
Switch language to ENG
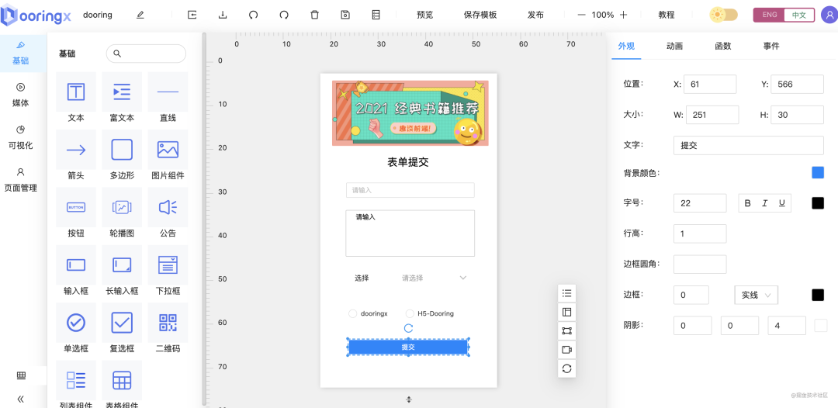point(770,15)
